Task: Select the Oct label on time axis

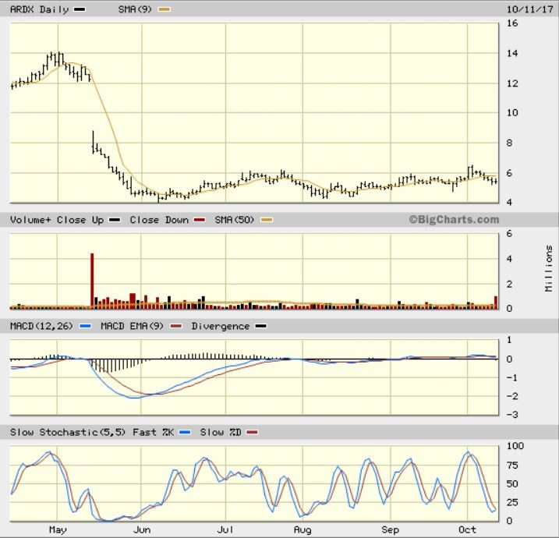Action: tap(467, 529)
